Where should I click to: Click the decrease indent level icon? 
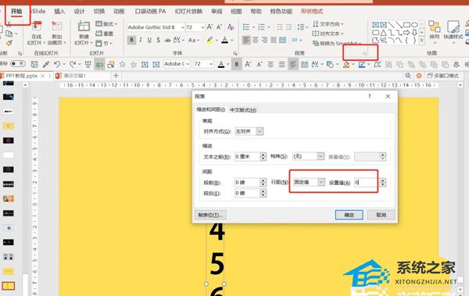pos(279,27)
